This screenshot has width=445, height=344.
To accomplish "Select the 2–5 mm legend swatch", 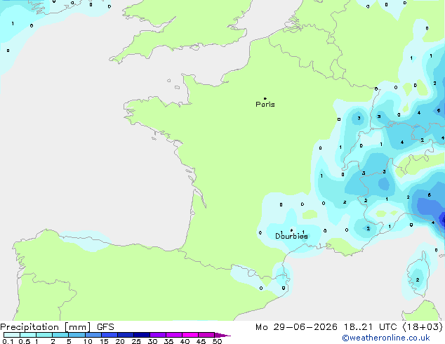I will tap(60, 335).
